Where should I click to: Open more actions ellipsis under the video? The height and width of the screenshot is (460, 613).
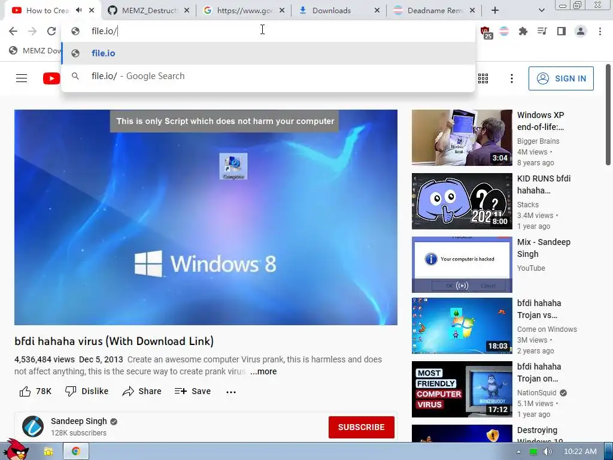tap(231, 392)
